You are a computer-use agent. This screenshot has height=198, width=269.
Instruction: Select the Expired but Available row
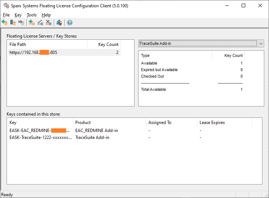192,70
